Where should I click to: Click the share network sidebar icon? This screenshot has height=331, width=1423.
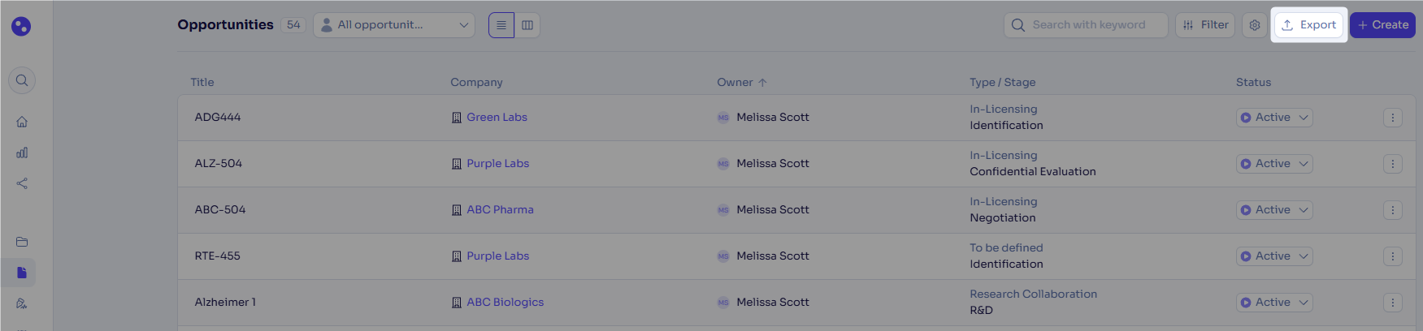click(x=22, y=183)
